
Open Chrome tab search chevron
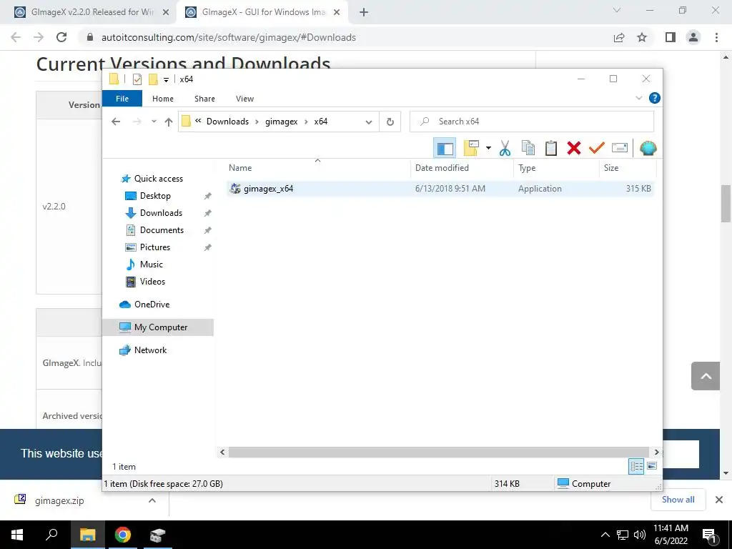pos(617,10)
